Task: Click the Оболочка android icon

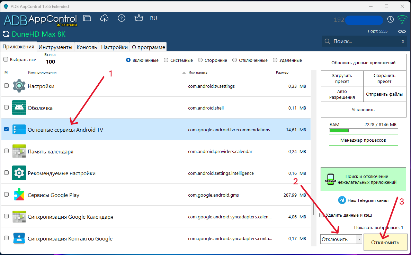Action: tap(19, 107)
